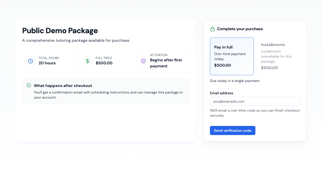Image resolution: width=323 pixels, height=181 pixels.
Task: Click the blue clock icon in Total Hours card
Action: click(30, 61)
